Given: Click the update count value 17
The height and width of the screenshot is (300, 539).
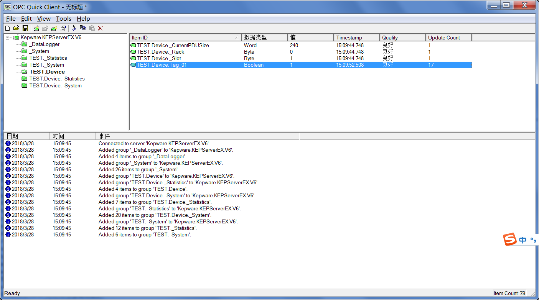Looking at the screenshot, I should [431, 65].
